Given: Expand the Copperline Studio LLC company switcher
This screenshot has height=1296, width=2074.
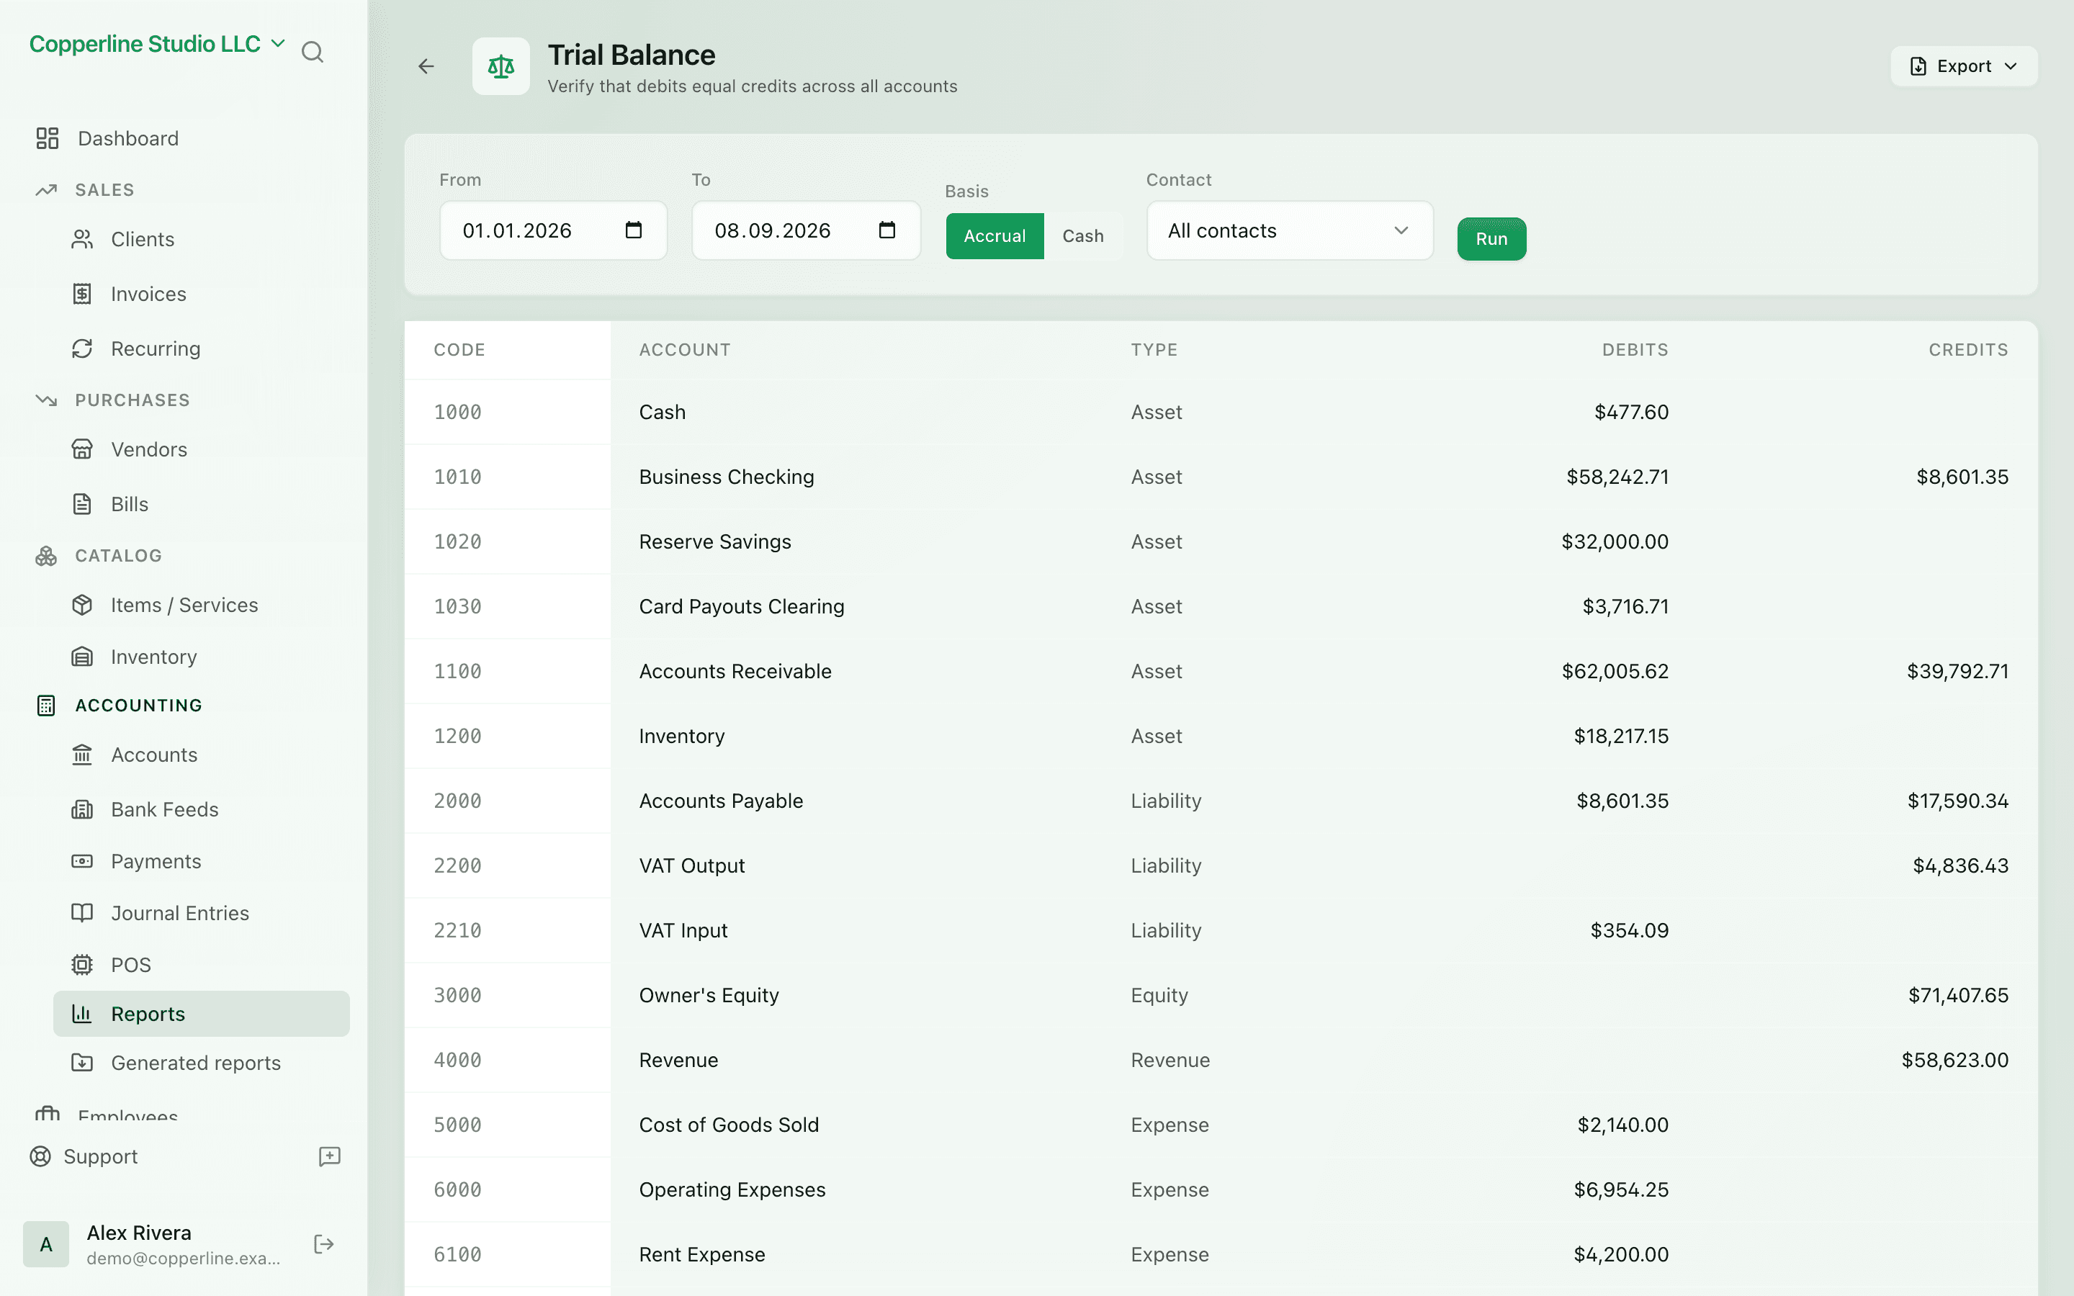Looking at the screenshot, I should 158,44.
